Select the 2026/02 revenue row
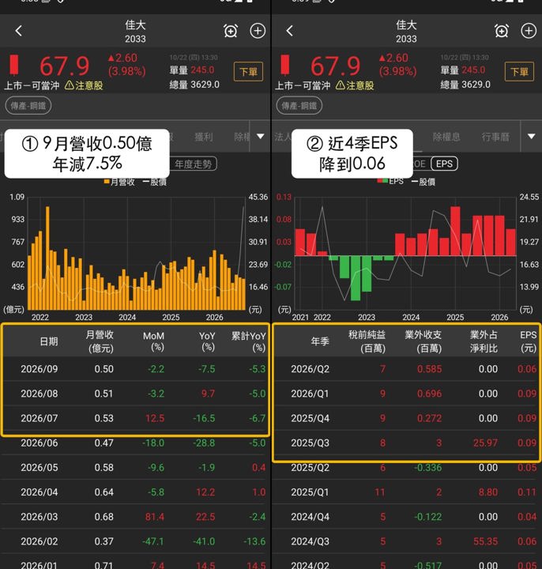 click(135, 541)
